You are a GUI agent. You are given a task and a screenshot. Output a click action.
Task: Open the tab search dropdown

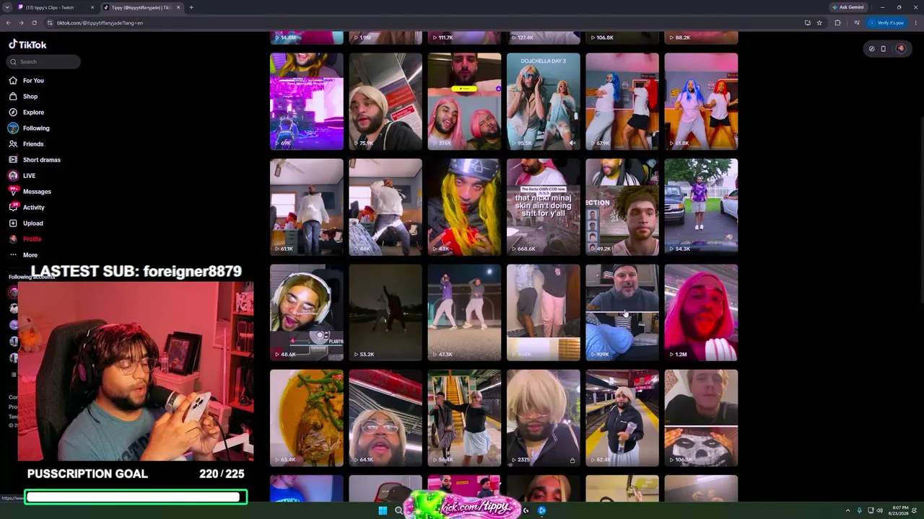point(7,7)
